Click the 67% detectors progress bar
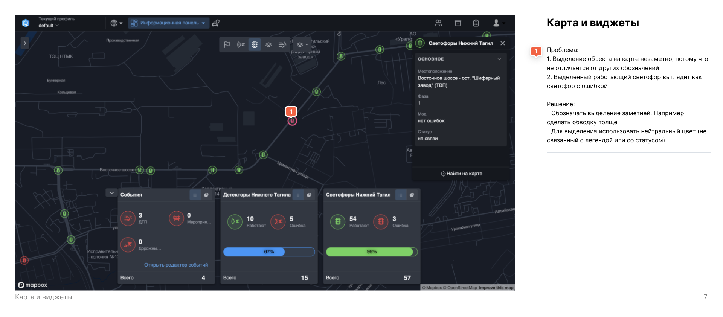 click(x=269, y=252)
